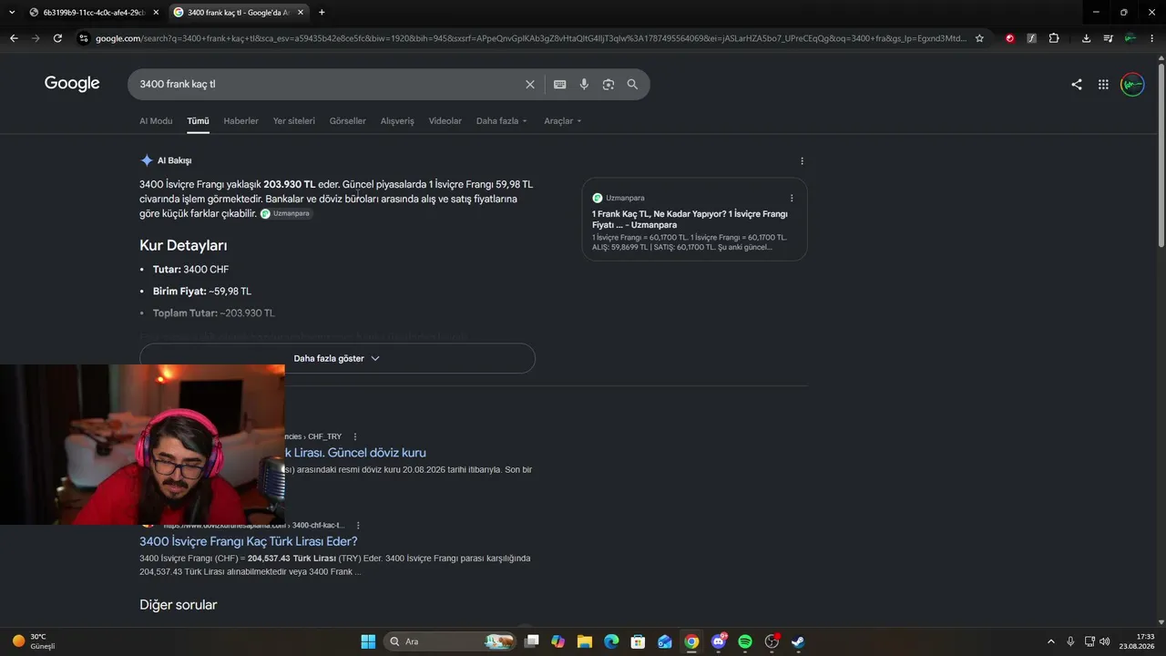Select the 'Birim Fiyat: ~59,98 TL' text
Viewport: 1166px width, 656px height.
(x=202, y=292)
